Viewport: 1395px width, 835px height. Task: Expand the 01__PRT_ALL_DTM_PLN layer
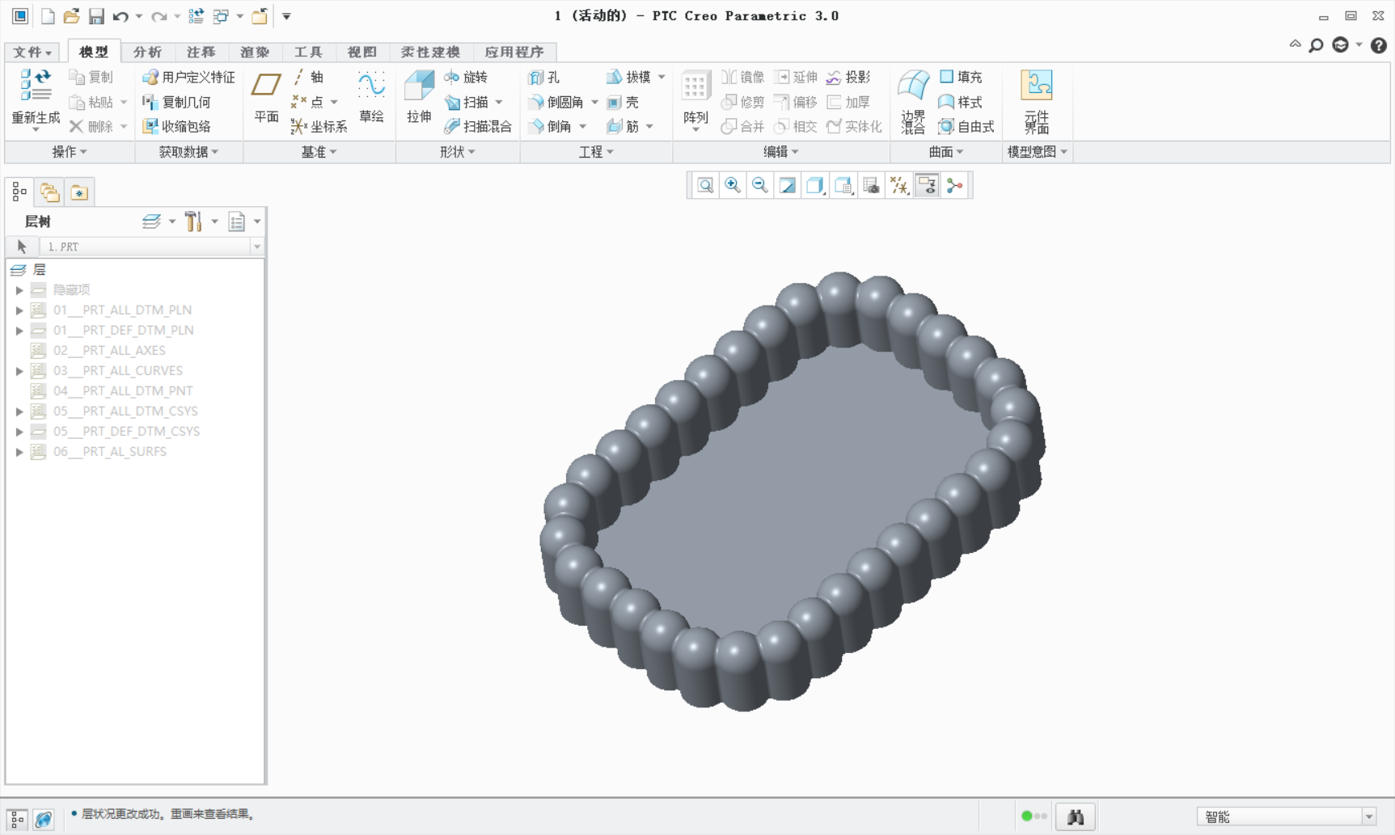(x=19, y=310)
